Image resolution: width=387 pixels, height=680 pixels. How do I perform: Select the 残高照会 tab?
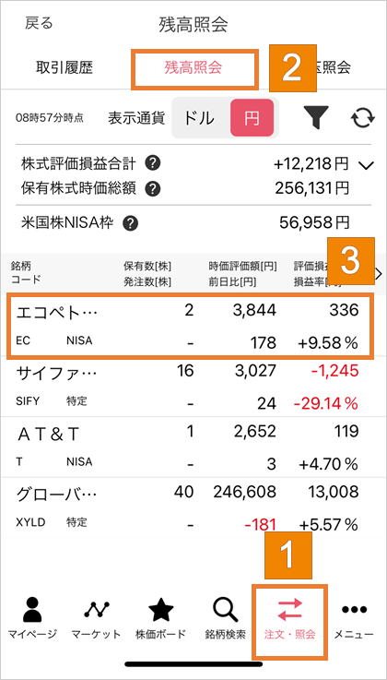(x=193, y=68)
